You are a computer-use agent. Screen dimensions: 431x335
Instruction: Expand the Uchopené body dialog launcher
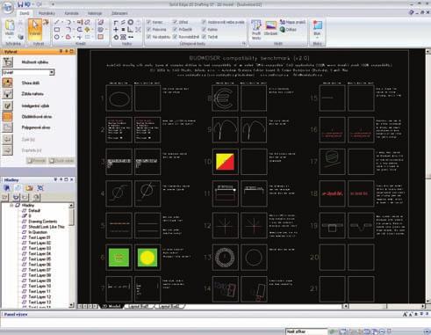pos(243,44)
